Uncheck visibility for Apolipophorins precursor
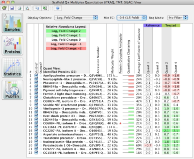194x159 pixels. coord(36,75)
